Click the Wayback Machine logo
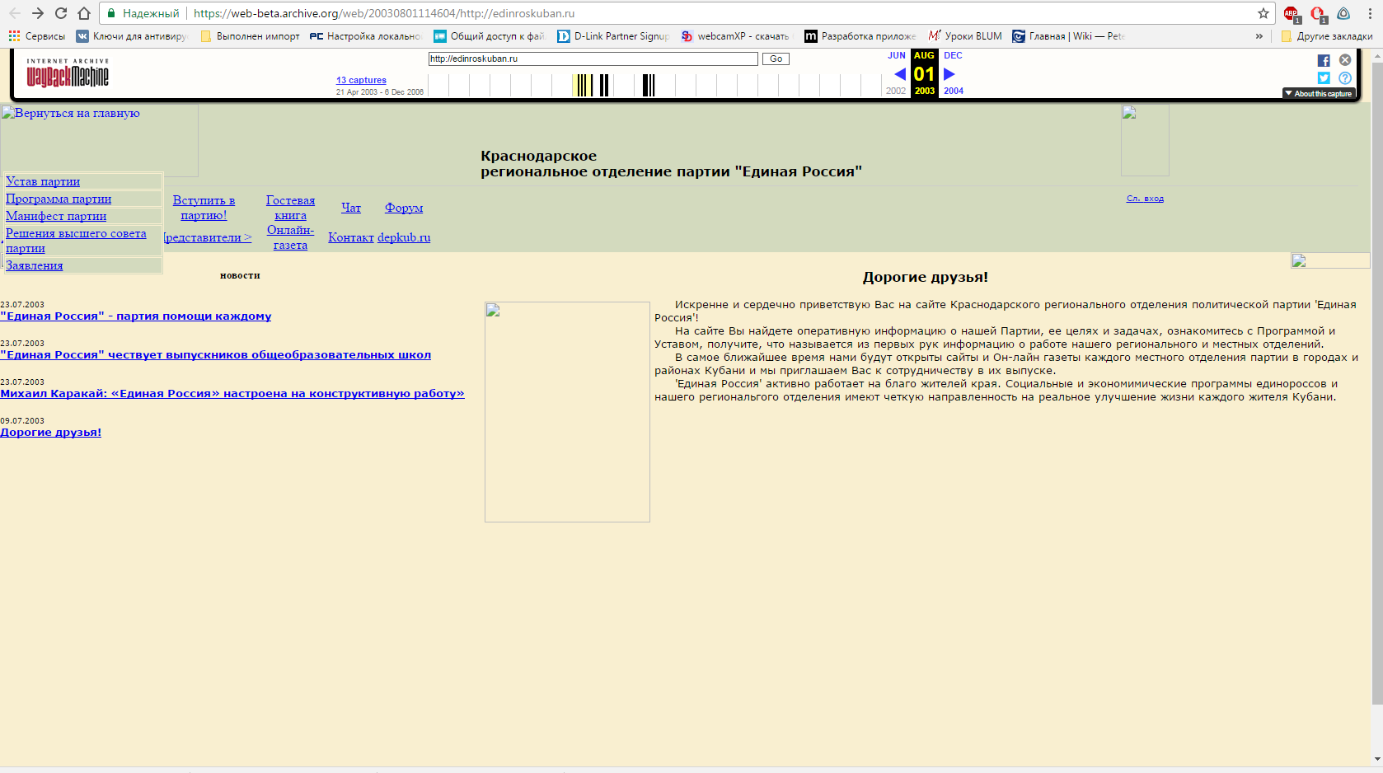Viewport: 1383px width, 773px height. click(x=68, y=73)
